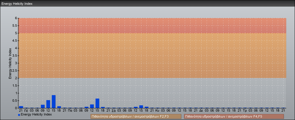
Task: Click the Δε day label on x-axis
Action: (201, 111)
